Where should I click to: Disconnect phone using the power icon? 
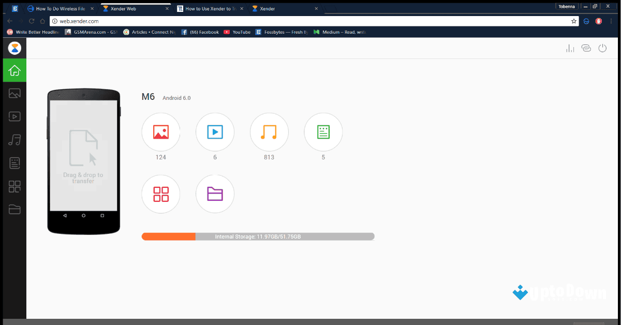602,48
